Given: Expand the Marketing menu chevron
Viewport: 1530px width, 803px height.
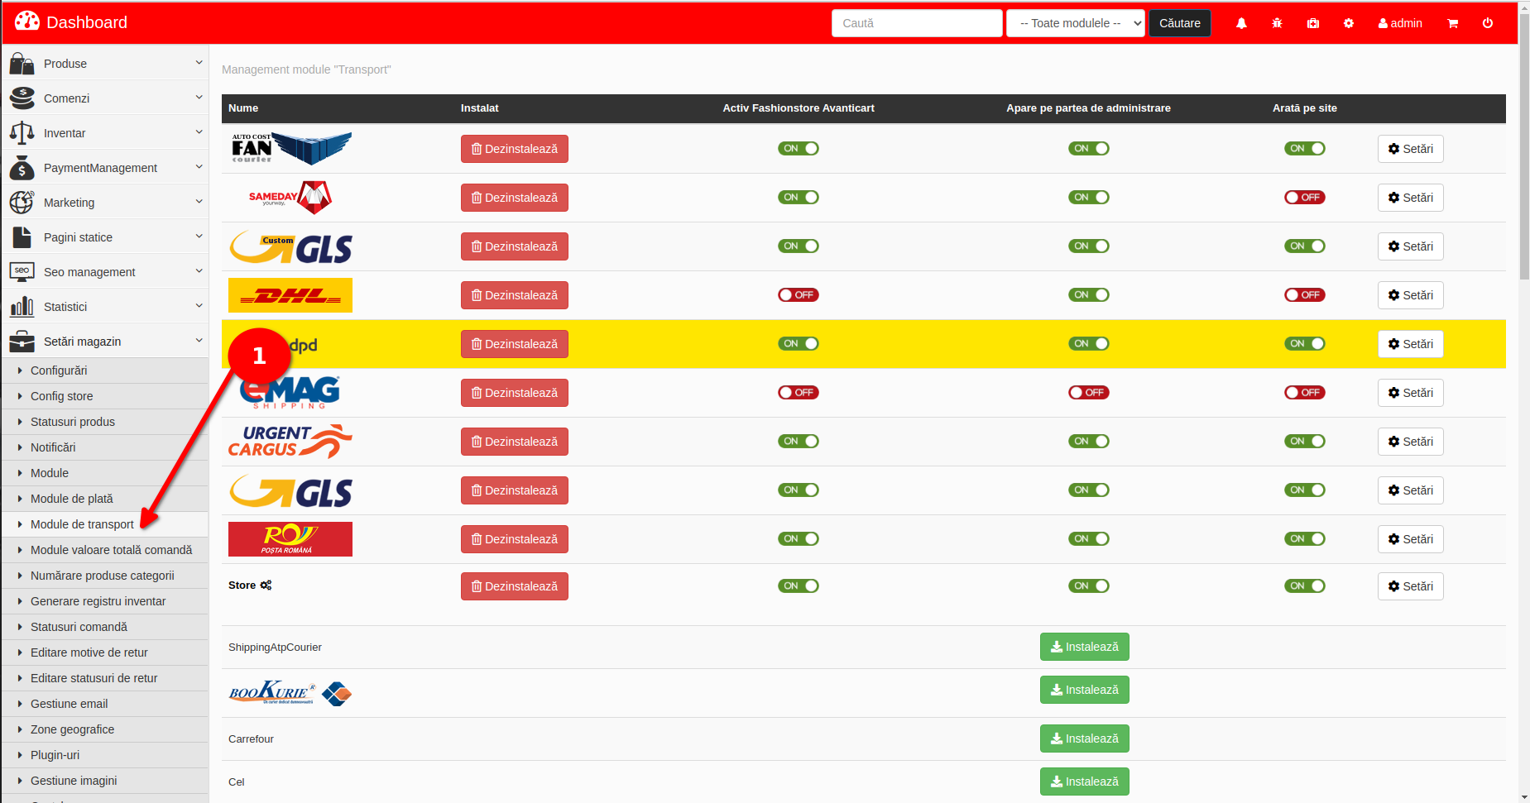Looking at the screenshot, I should pyautogui.click(x=199, y=202).
